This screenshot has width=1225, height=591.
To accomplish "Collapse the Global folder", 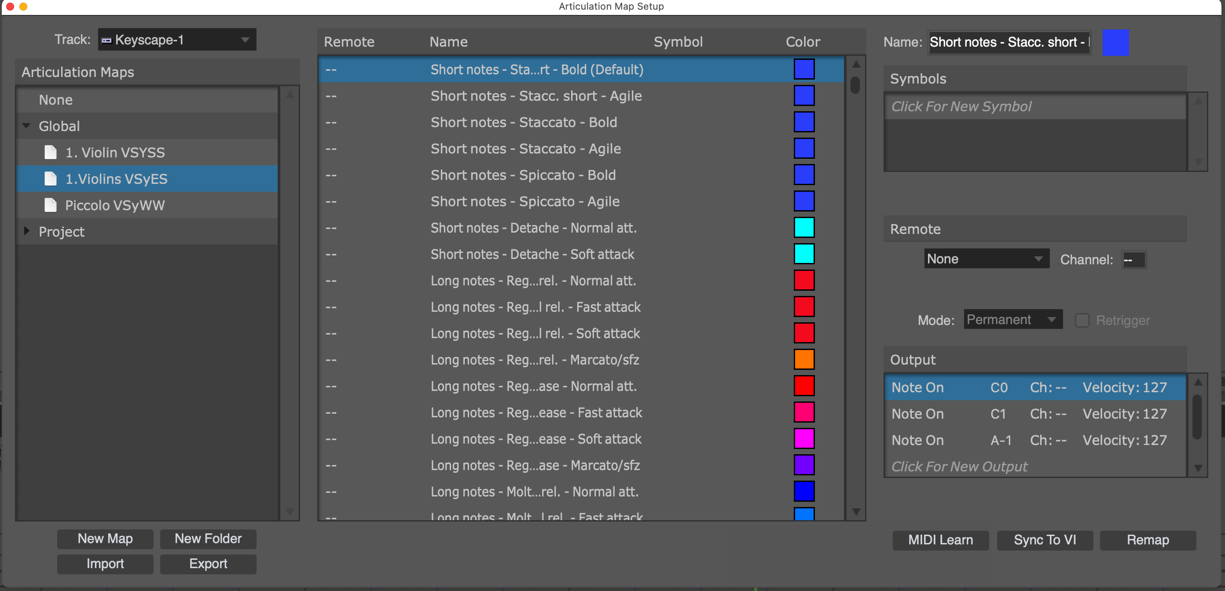I will coord(26,126).
